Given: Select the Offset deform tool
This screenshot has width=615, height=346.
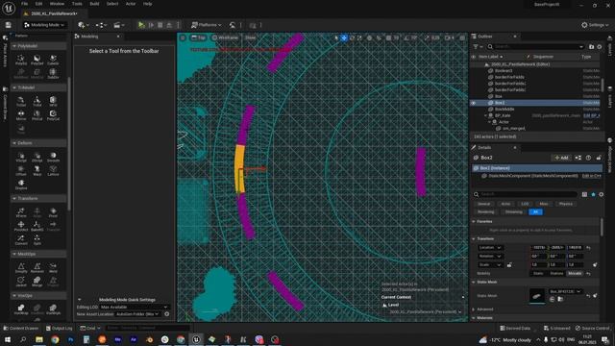Looking at the screenshot, I should pyautogui.click(x=21, y=171).
